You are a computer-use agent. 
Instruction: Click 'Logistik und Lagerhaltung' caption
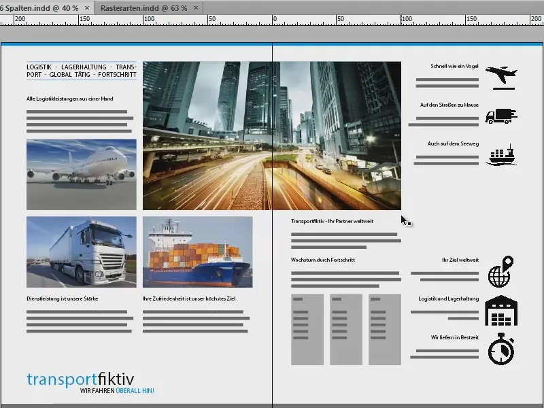point(449,299)
